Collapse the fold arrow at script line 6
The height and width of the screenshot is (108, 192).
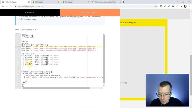click(x=20, y=43)
